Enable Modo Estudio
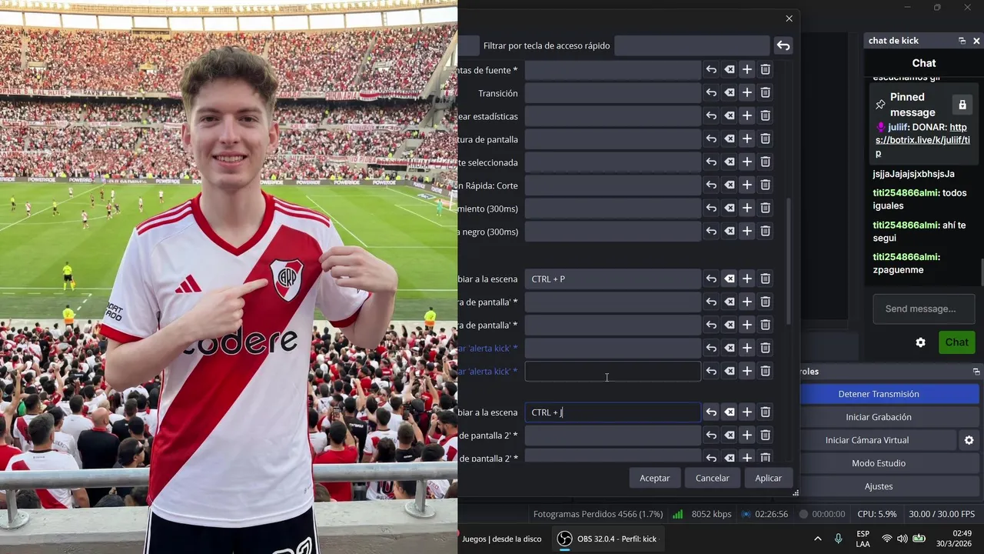 879,463
